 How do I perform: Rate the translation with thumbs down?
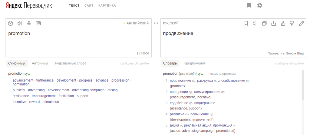point(292,24)
